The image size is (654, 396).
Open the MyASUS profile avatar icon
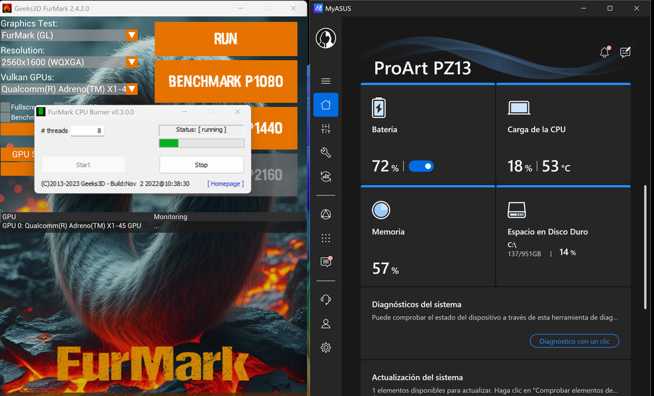(x=326, y=38)
